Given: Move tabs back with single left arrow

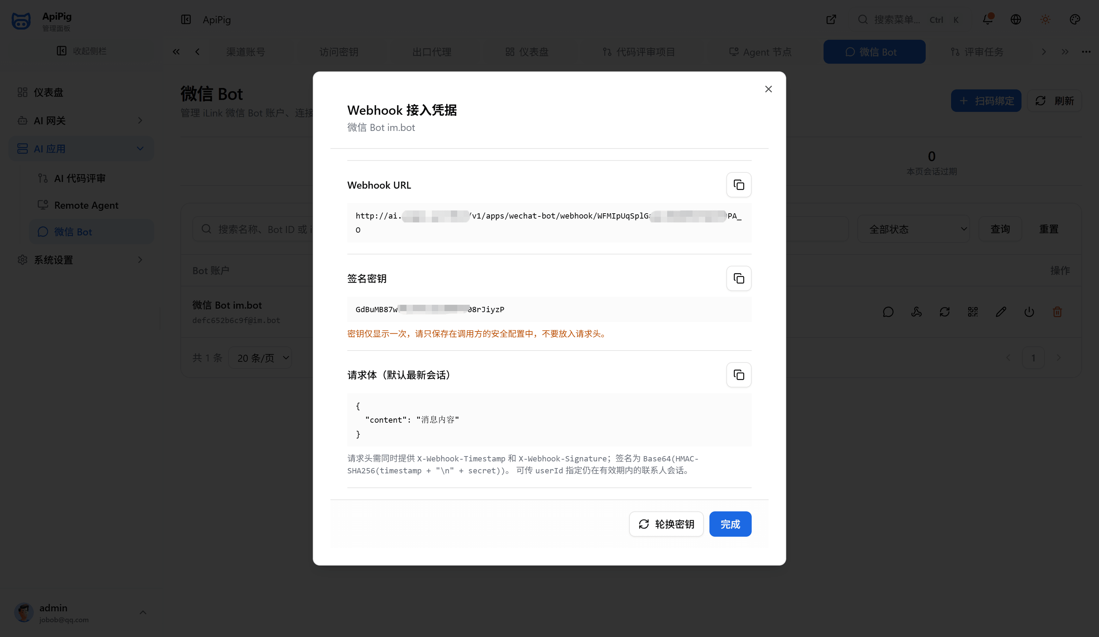Looking at the screenshot, I should [197, 52].
